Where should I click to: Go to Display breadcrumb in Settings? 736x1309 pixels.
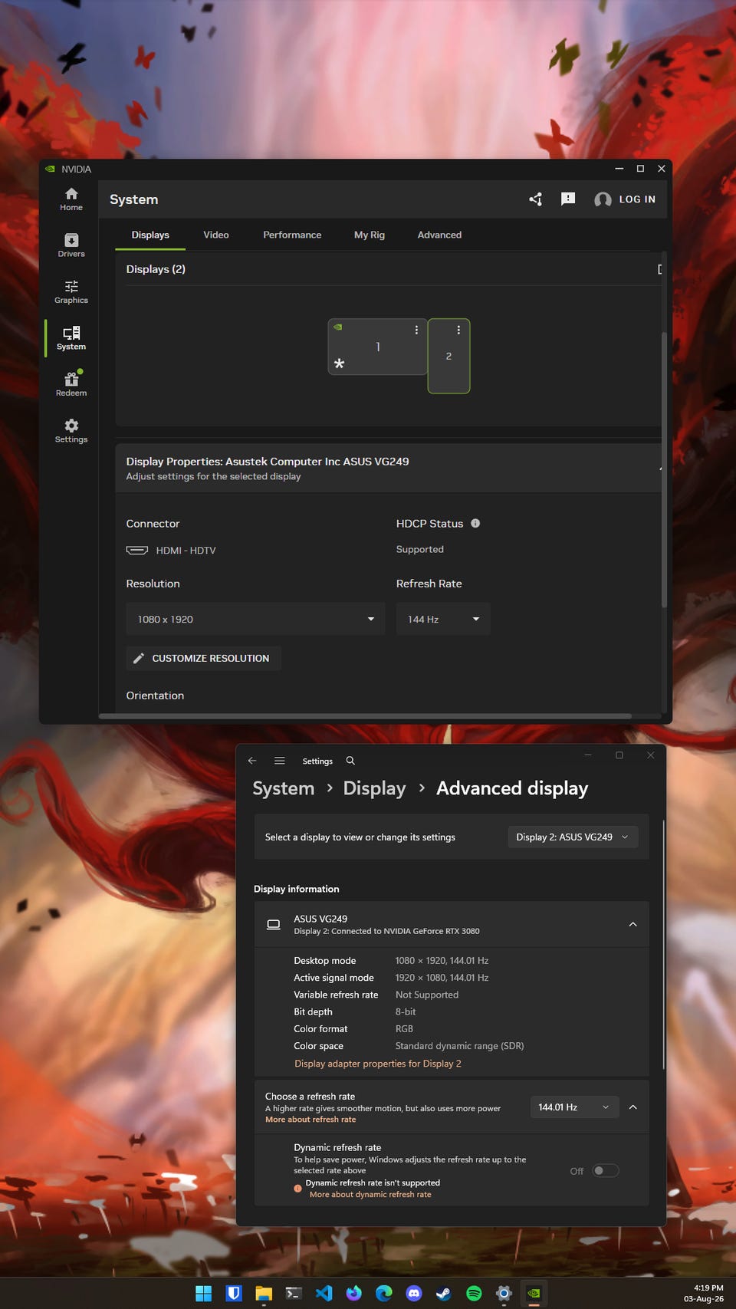[x=374, y=788]
